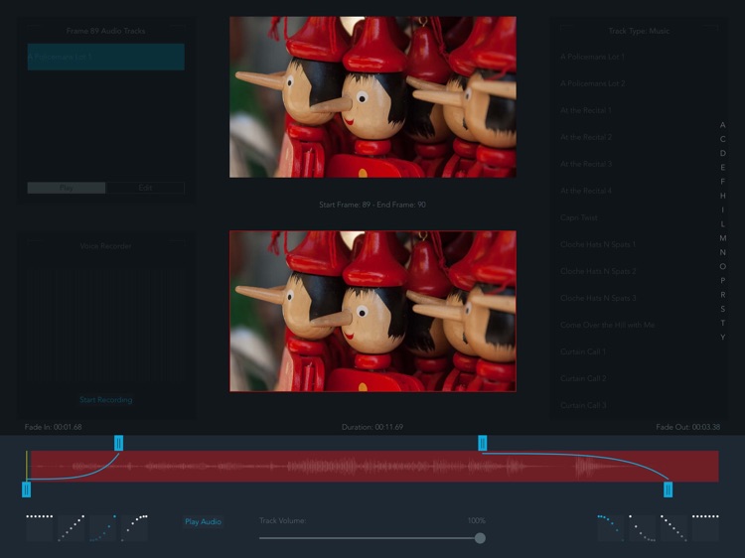
Task: Jump to letter T in the index
Action: click(723, 323)
